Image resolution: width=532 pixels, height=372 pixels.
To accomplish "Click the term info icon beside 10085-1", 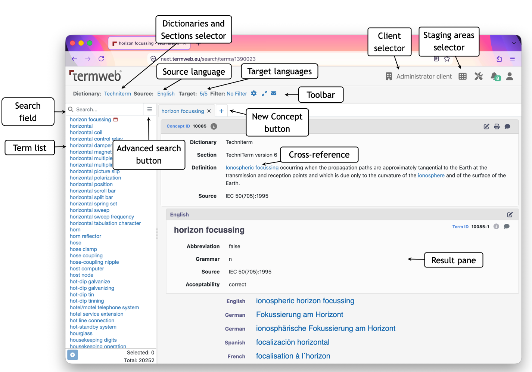I will pyautogui.click(x=496, y=226).
